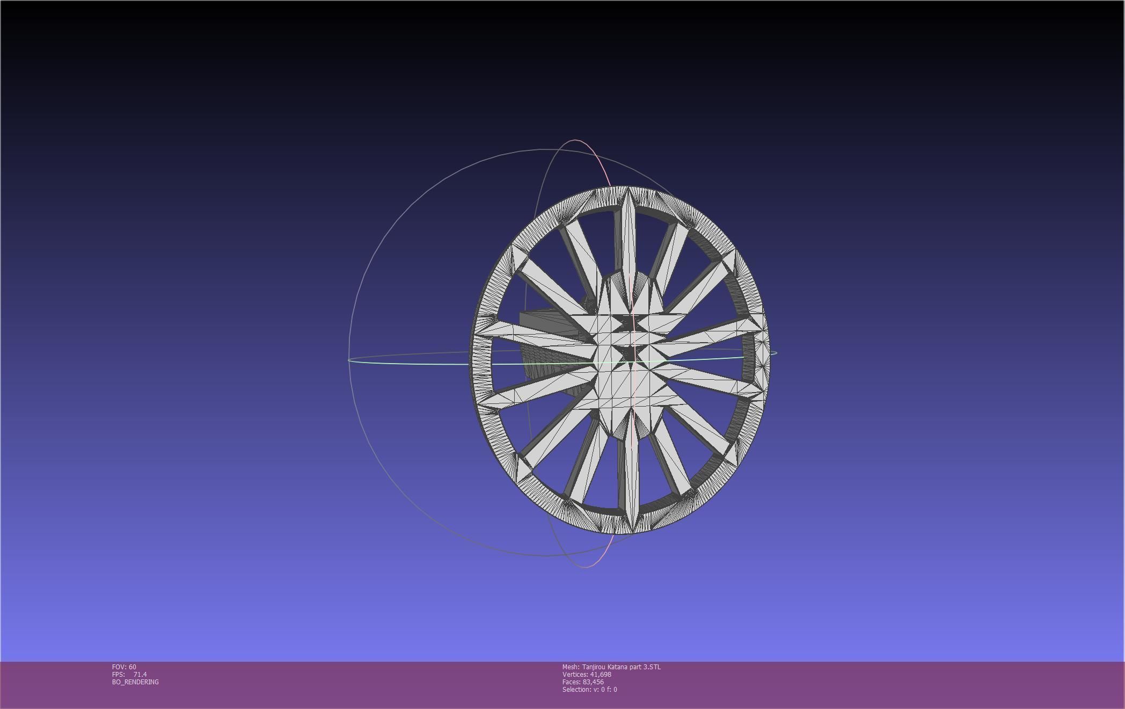Click the FPS readout in info bar
Screen dimensions: 1125x709
[129, 675]
